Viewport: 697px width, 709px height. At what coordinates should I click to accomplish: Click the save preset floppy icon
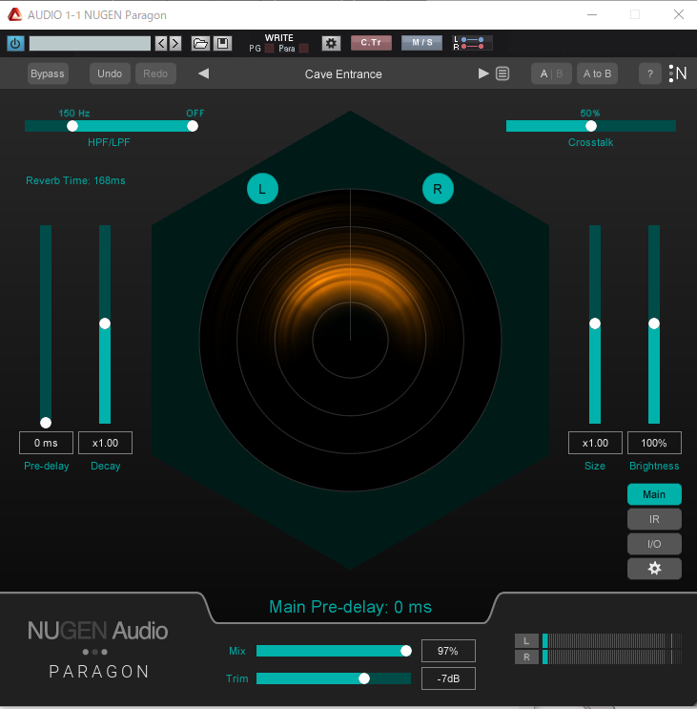point(222,43)
